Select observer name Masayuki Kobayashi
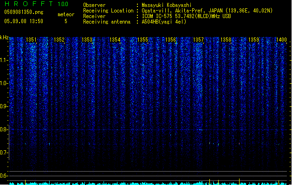The image size is (292, 185). click(x=167, y=5)
